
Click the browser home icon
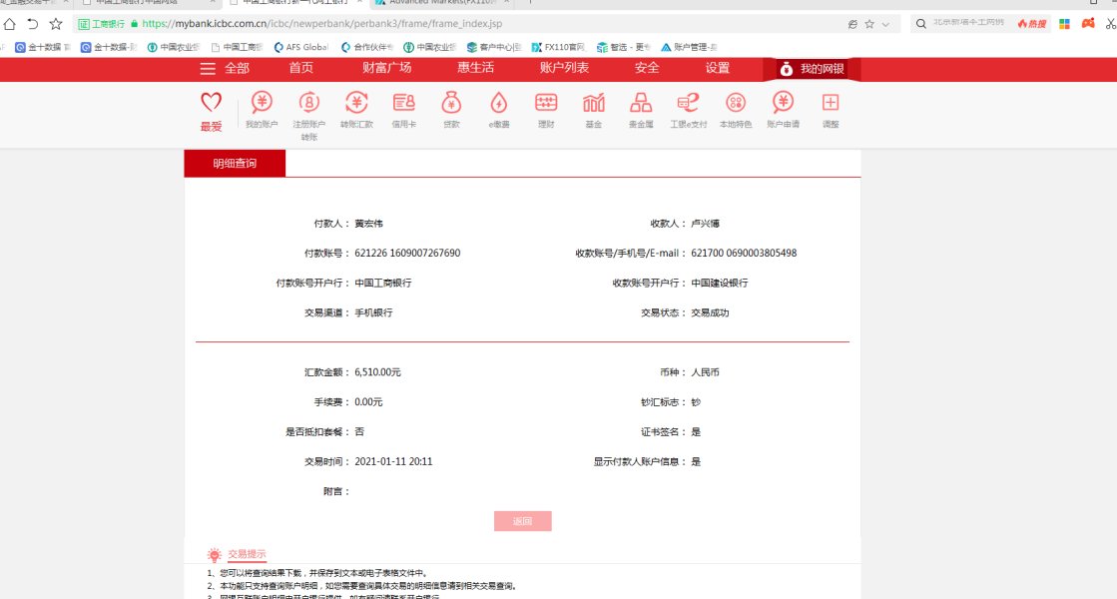click(x=9, y=24)
